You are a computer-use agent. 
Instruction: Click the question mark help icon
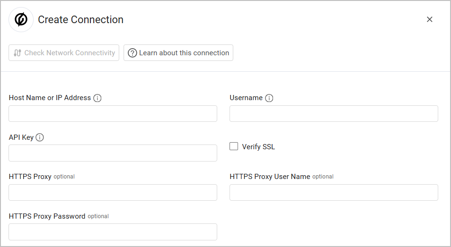133,53
